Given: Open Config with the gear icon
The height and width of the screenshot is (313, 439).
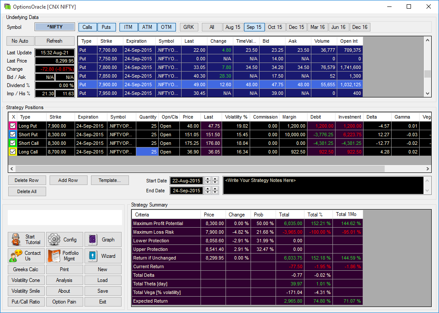Looking at the screenshot, I should 65,239.
